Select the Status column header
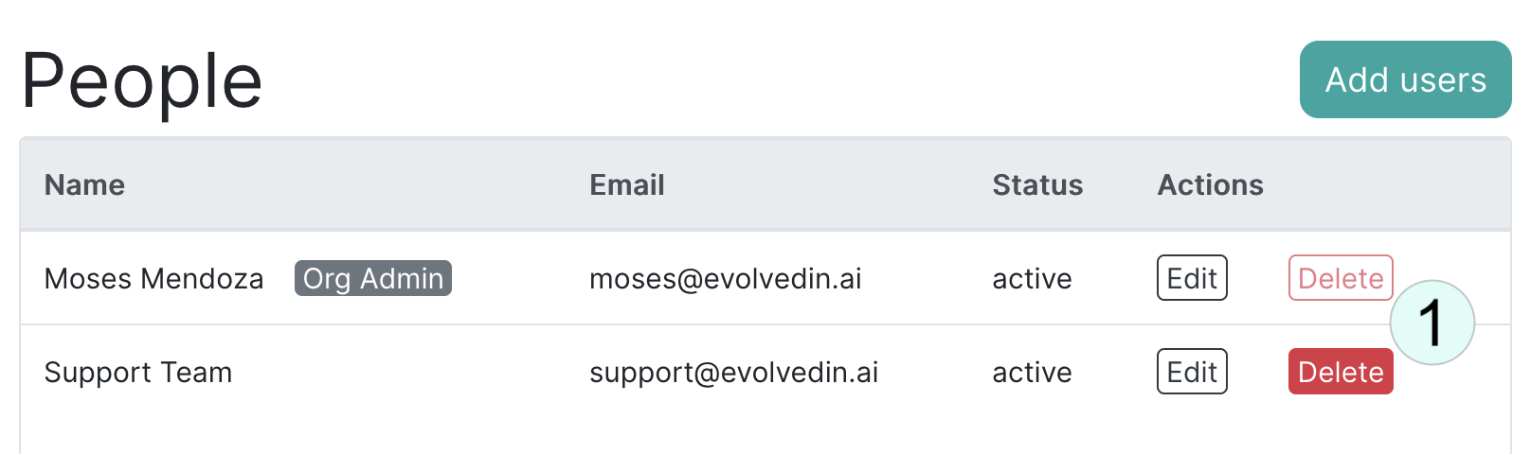 (x=1037, y=184)
